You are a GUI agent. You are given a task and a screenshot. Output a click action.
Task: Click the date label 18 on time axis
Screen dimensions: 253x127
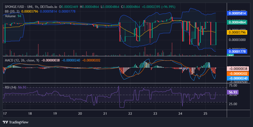coord(30,114)
